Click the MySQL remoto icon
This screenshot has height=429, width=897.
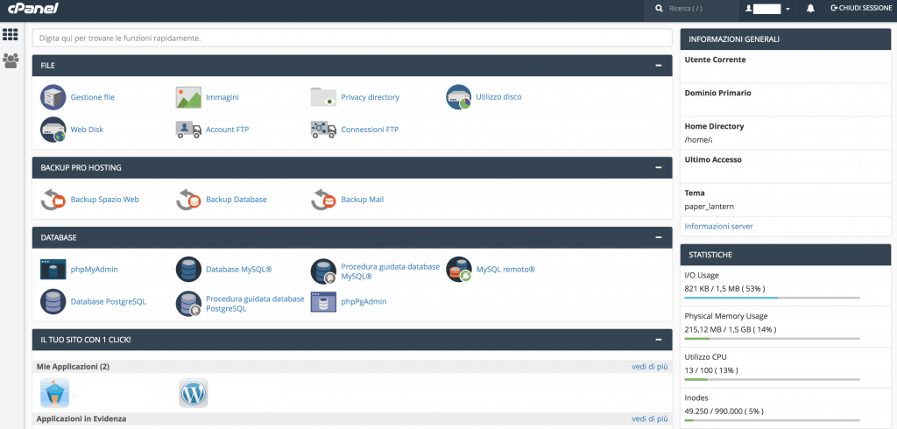[459, 270]
